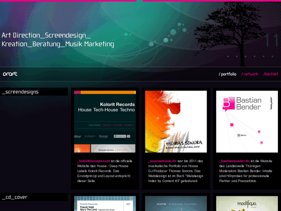Open the Franck Valat Sky's The Limit cover
Viewport: 281px width, 211px height.
point(105,204)
